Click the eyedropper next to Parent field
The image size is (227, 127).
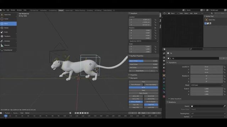pos(225,106)
